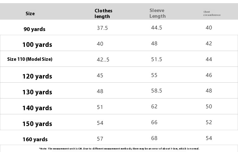This screenshot has height=152, width=238.
Task: Click the Chest circumference column header
Action: coord(212,14)
